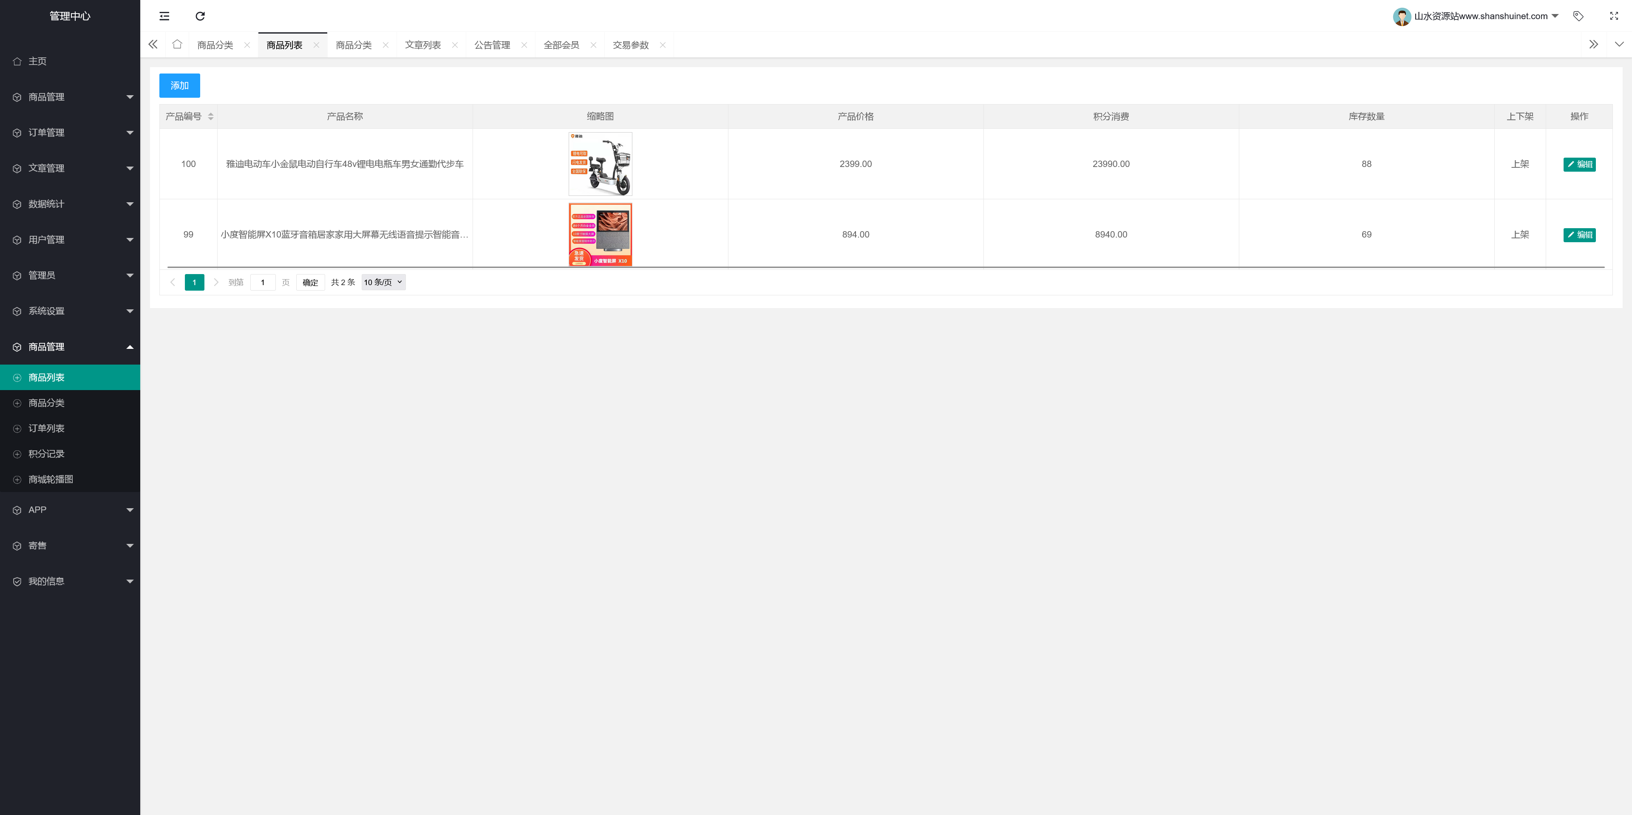Close the 文章列表 tab
The height and width of the screenshot is (815, 1632).
pyautogui.click(x=455, y=45)
